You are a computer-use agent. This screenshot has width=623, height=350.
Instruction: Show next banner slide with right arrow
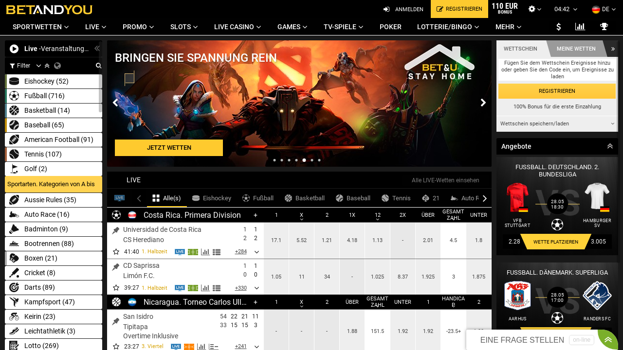click(x=483, y=103)
